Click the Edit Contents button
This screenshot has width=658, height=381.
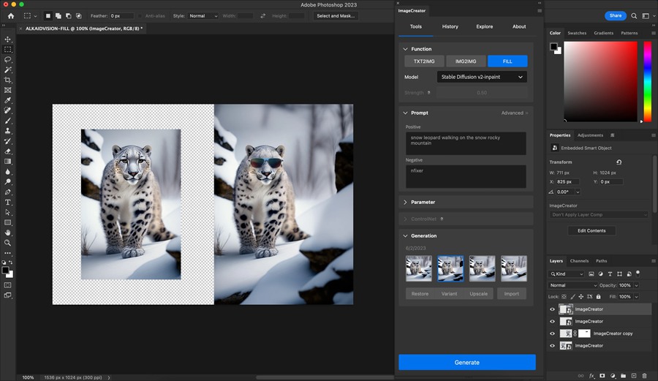591,231
